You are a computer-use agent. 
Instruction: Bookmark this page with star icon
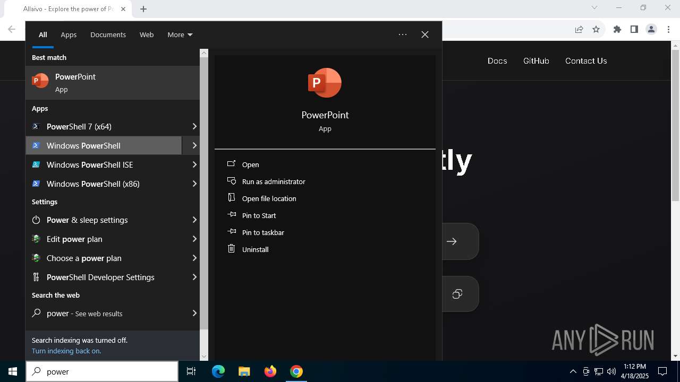pos(596,29)
